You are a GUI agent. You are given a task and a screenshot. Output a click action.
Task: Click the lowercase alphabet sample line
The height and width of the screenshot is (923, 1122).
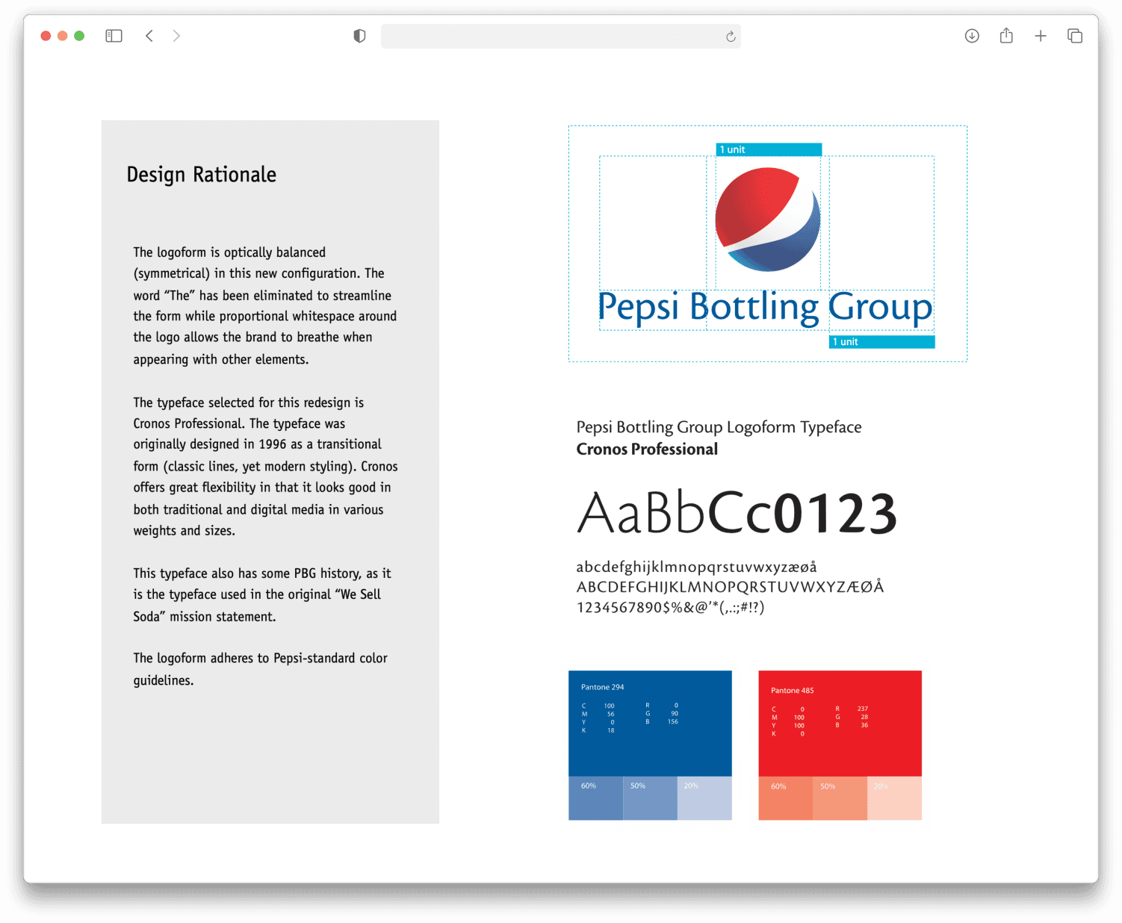click(x=696, y=568)
